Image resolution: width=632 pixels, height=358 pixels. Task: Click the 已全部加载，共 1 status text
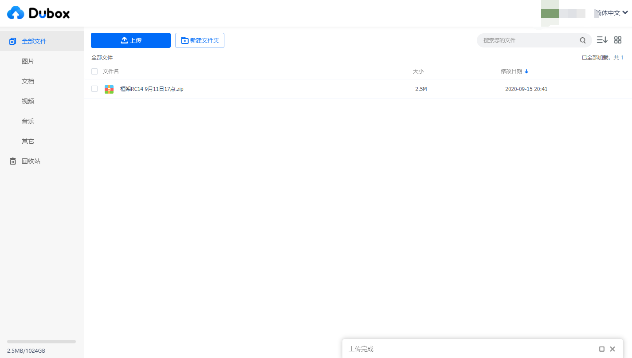602,58
